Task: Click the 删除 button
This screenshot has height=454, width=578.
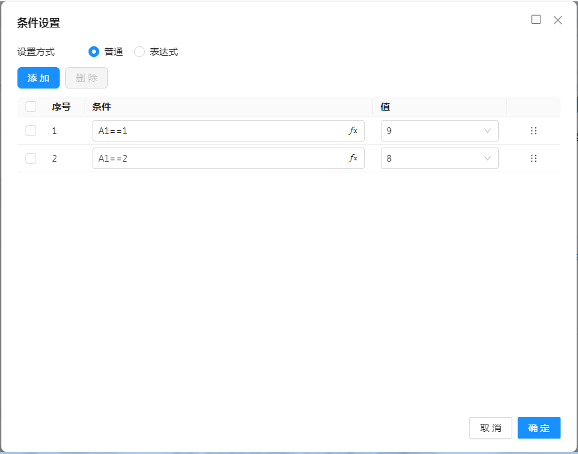Action: tap(86, 78)
